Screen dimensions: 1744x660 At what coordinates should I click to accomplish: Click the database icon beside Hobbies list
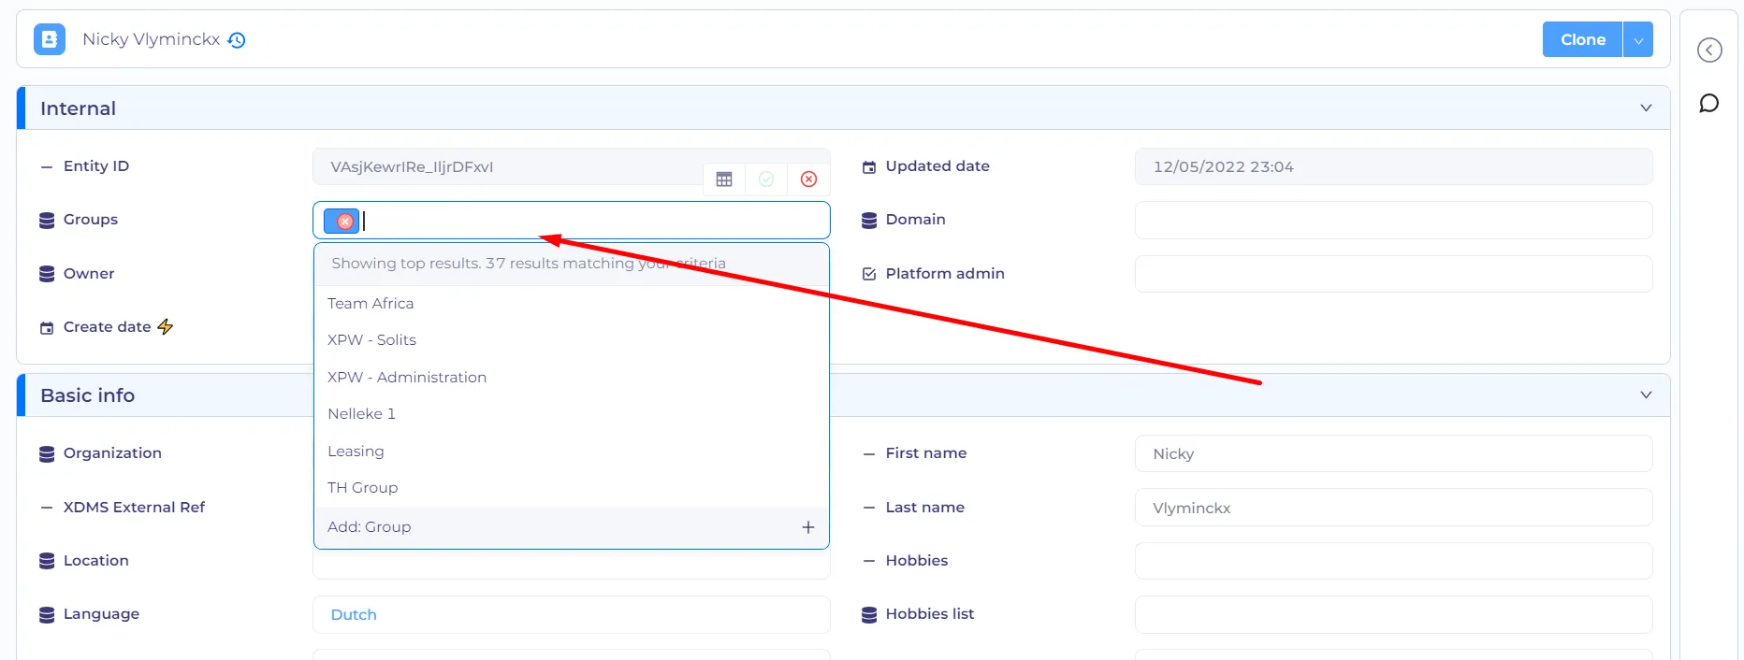[x=869, y=615]
